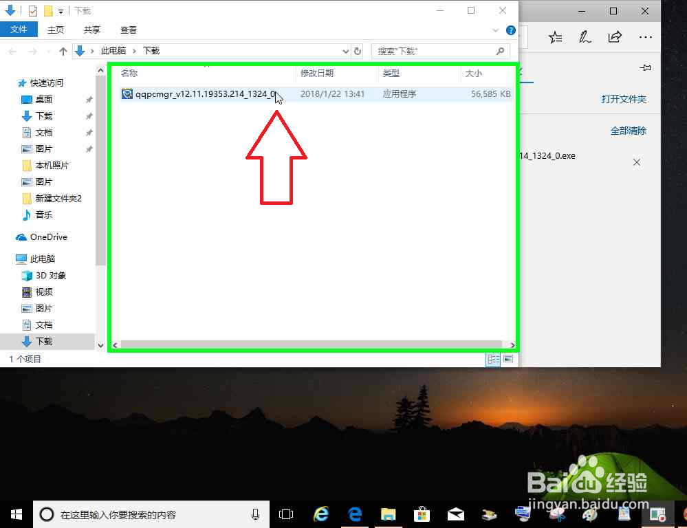Go back with the left arrow
Image resolution: width=687 pixels, height=528 pixels.
[12, 52]
